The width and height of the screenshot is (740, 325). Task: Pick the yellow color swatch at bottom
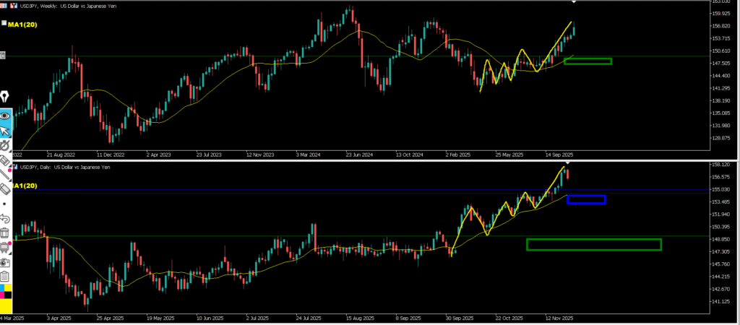tap(6, 306)
